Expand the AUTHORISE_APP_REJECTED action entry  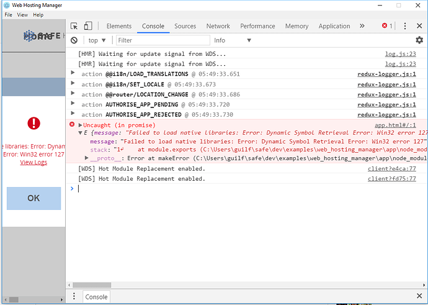(x=73, y=114)
